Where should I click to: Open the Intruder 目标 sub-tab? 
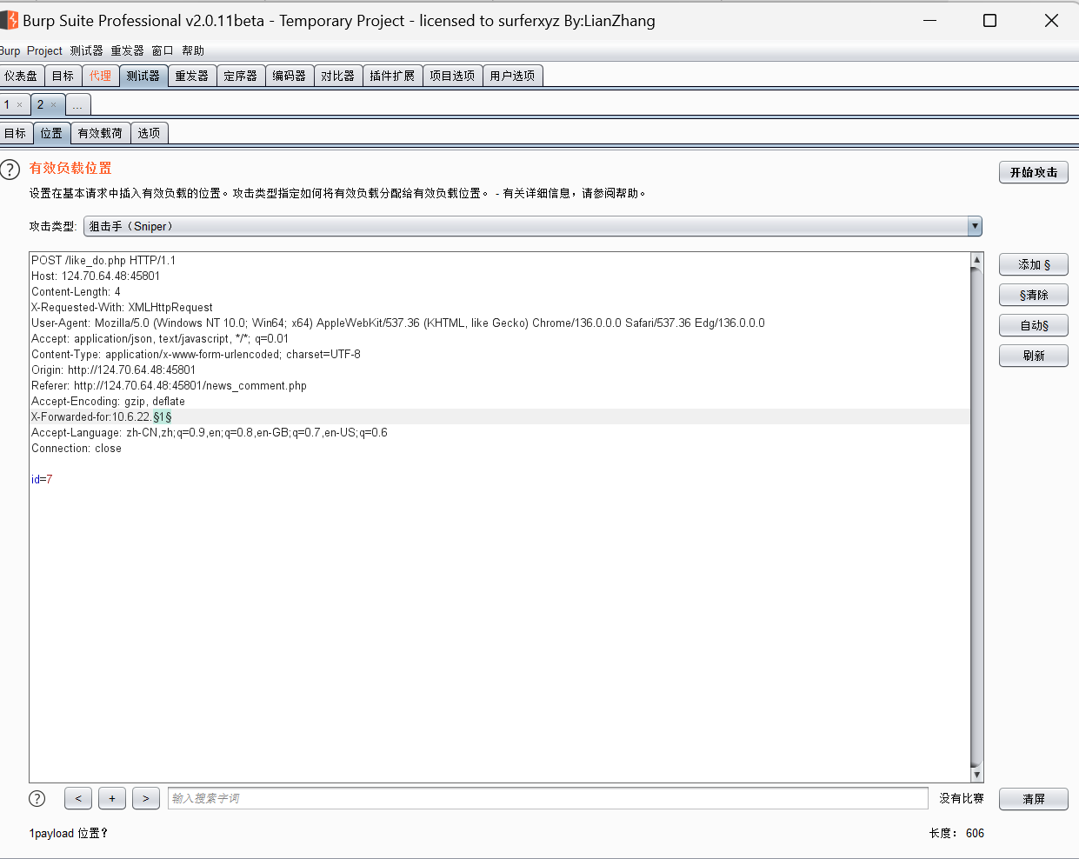coord(16,133)
